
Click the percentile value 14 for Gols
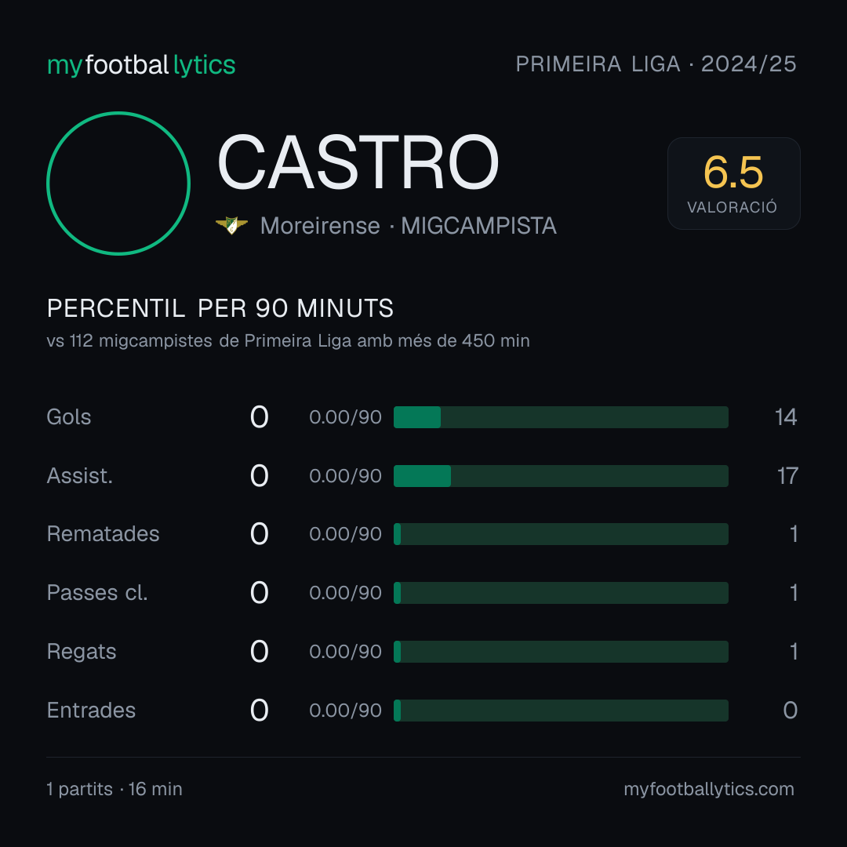tap(785, 417)
